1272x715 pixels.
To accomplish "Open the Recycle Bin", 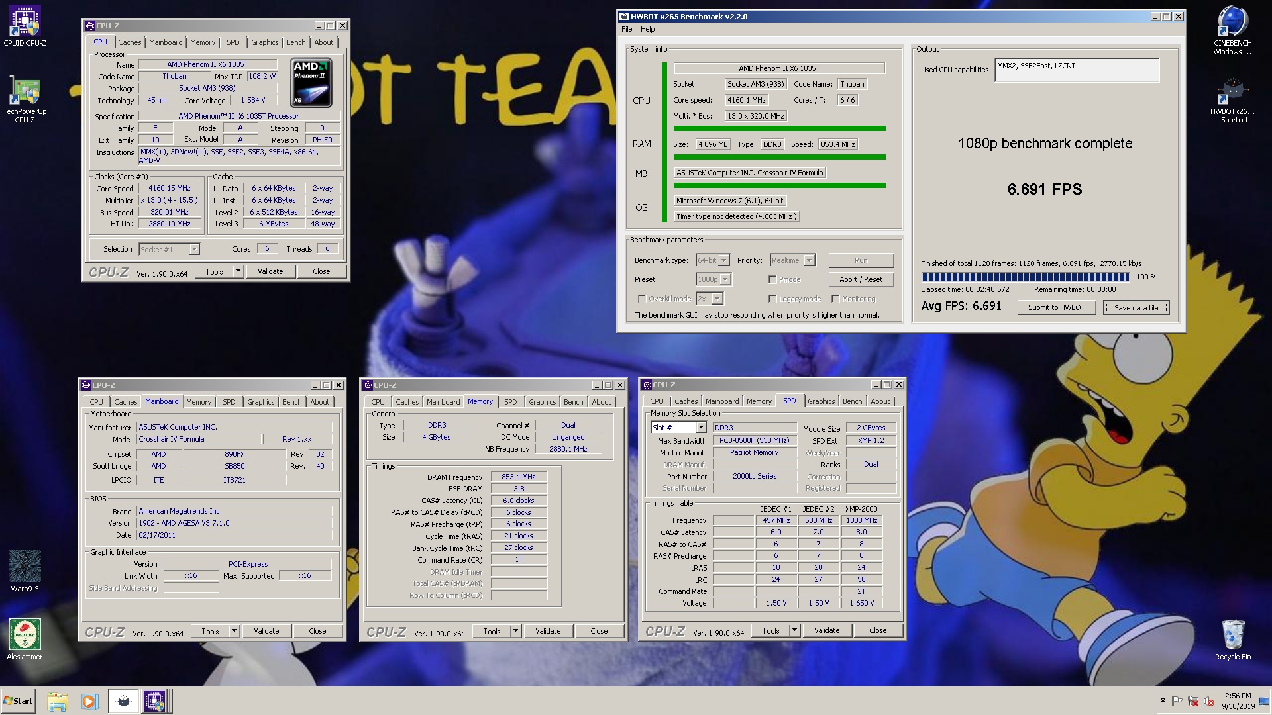I will tap(1232, 640).
